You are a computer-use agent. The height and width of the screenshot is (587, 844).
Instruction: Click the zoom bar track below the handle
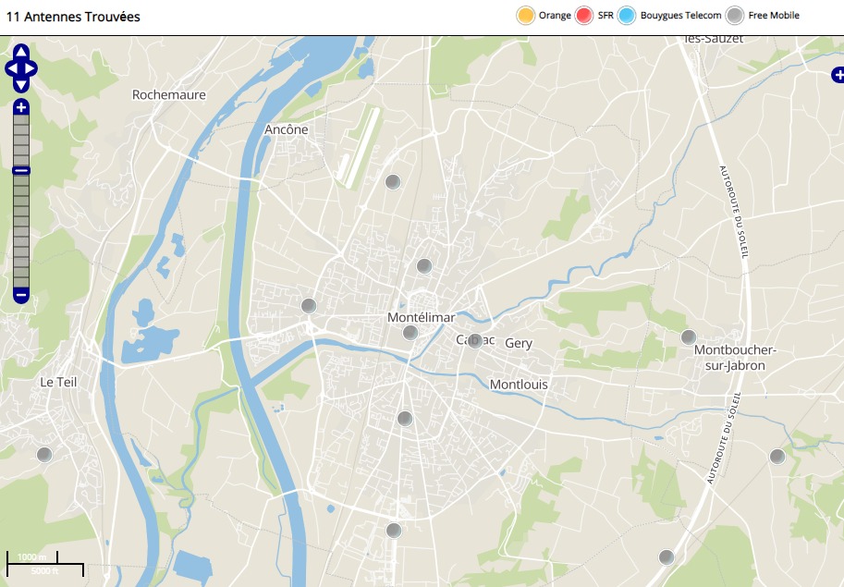click(x=21, y=231)
